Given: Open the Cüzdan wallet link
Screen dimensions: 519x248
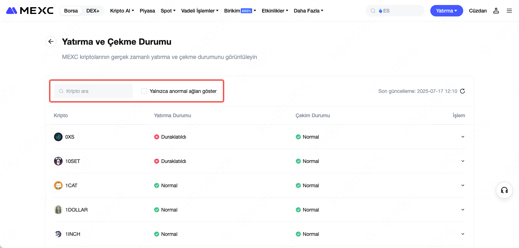Looking at the screenshot, I should (x=478, y=11).
